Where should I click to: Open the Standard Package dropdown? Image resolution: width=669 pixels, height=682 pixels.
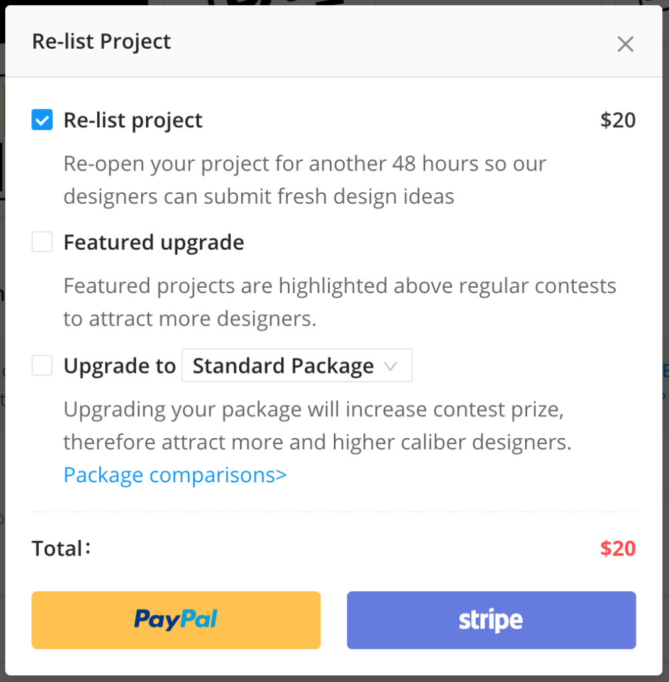tap(296, 366)
